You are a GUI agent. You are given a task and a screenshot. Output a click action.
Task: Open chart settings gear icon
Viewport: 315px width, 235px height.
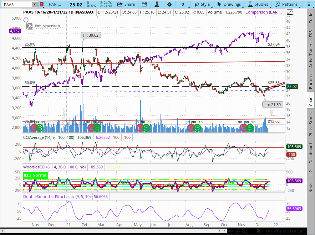pyautogui.click(x=169, y=4)
